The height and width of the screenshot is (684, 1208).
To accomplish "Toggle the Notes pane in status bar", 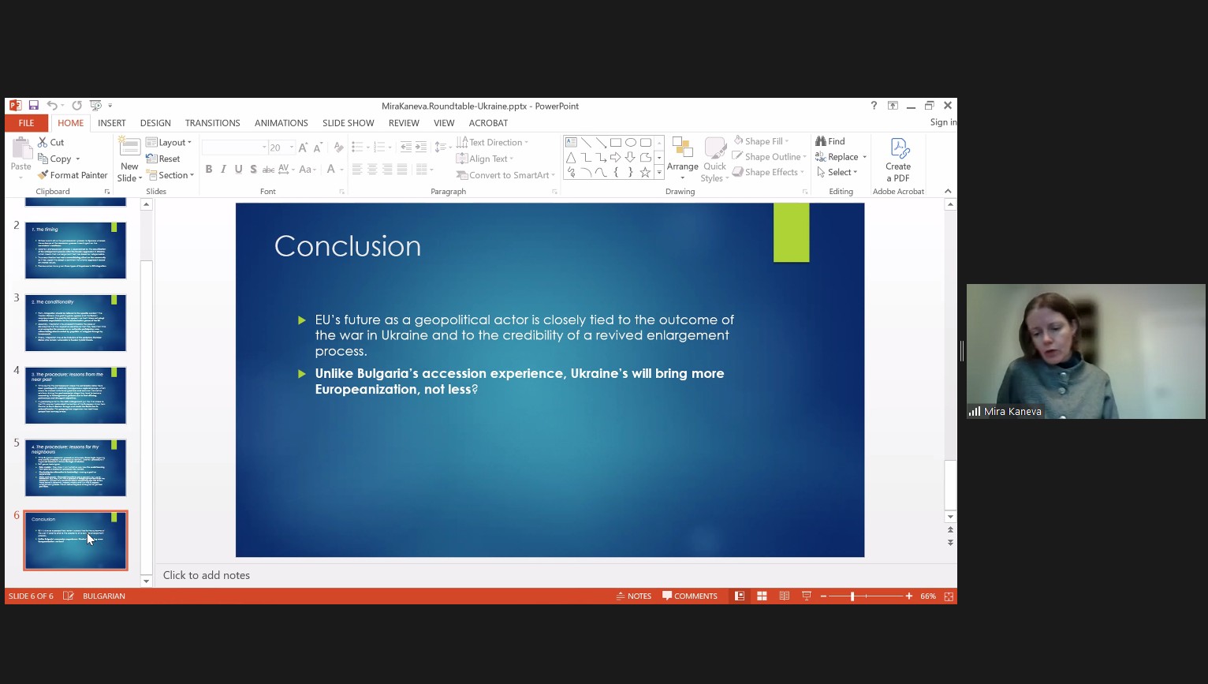I will click(x=634, y=596).
